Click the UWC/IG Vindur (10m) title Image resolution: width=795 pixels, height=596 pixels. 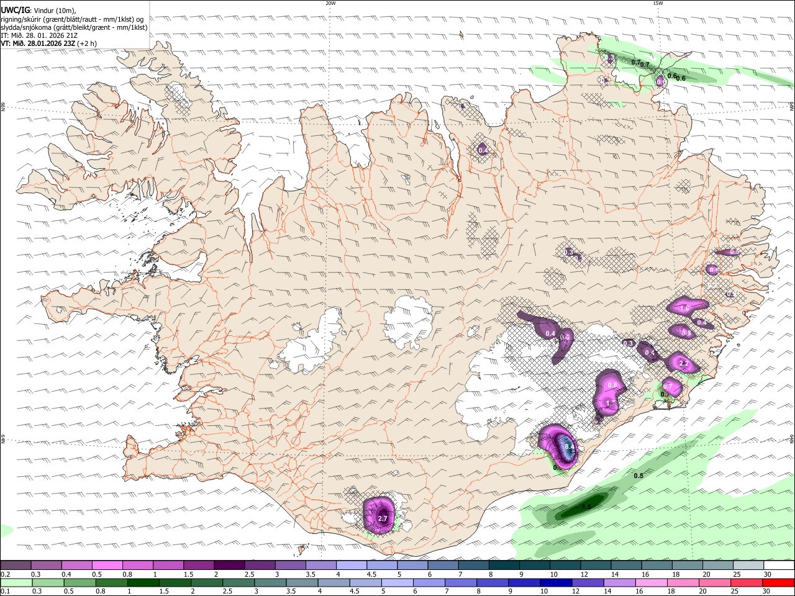[x=38, y=10]
